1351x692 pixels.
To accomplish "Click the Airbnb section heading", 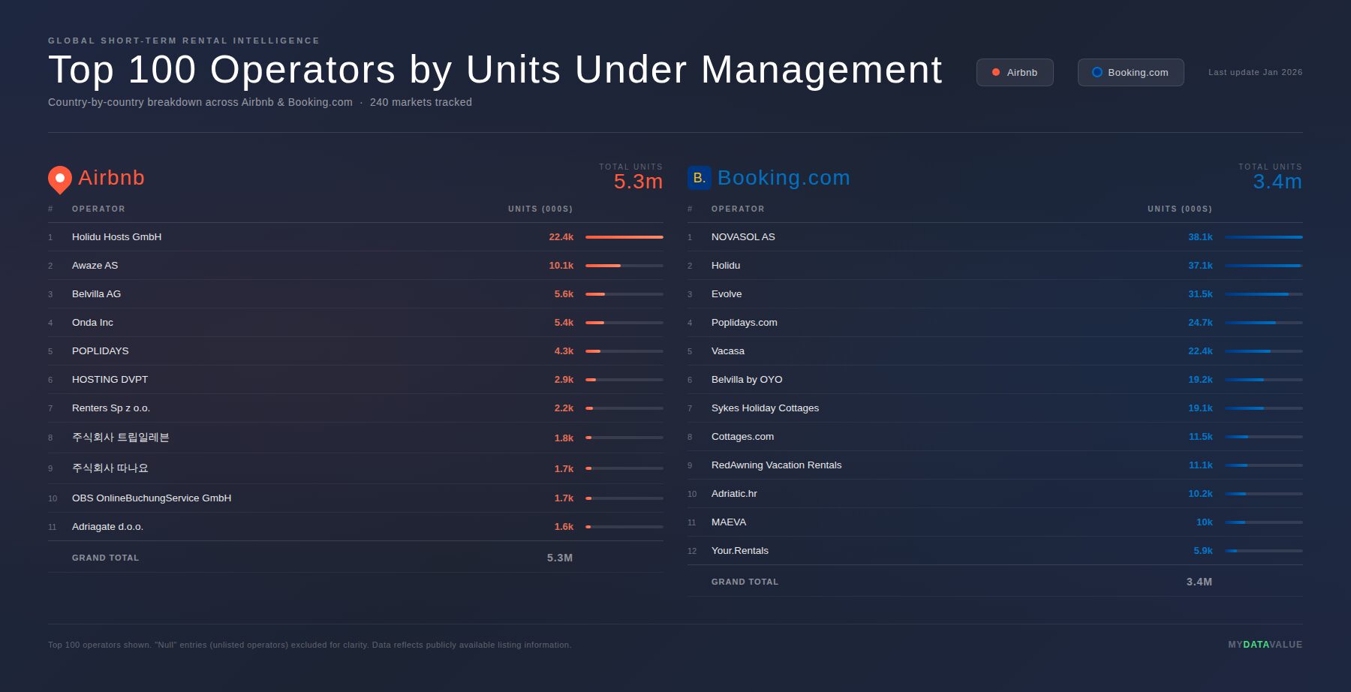I will pos(111,178).
